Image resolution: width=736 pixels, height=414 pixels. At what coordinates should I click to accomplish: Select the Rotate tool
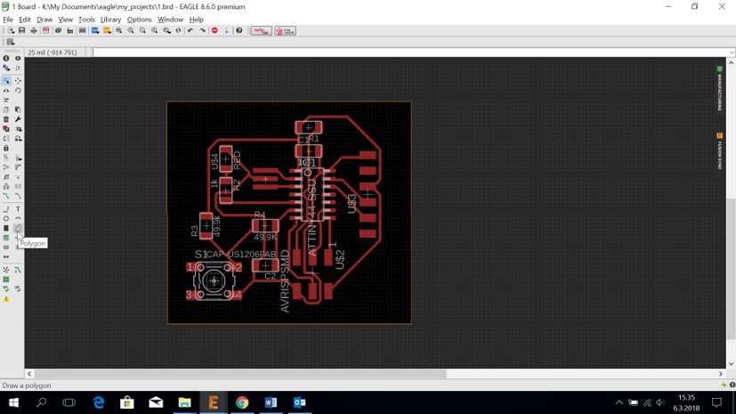point(18,91)
